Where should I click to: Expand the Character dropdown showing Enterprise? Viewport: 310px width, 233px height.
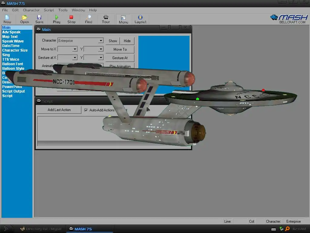pos(101,40)
